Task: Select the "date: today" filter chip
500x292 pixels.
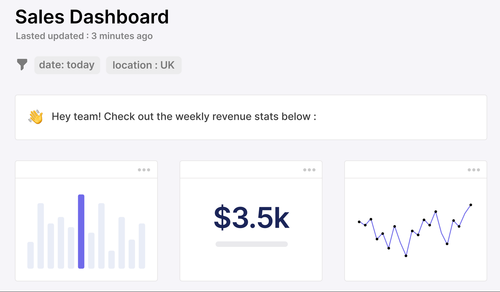Action: (67, 65)
